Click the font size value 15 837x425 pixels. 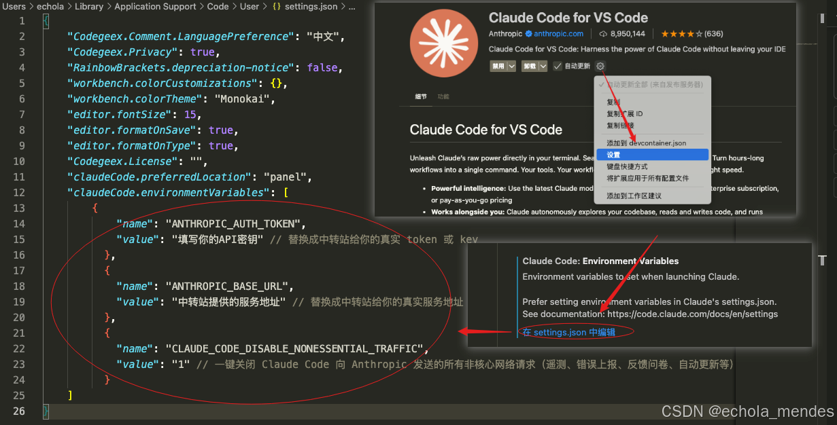(189, 114)
